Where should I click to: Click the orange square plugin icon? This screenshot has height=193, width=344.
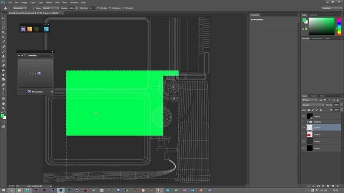pyautogui.click(x=30, y=29)
